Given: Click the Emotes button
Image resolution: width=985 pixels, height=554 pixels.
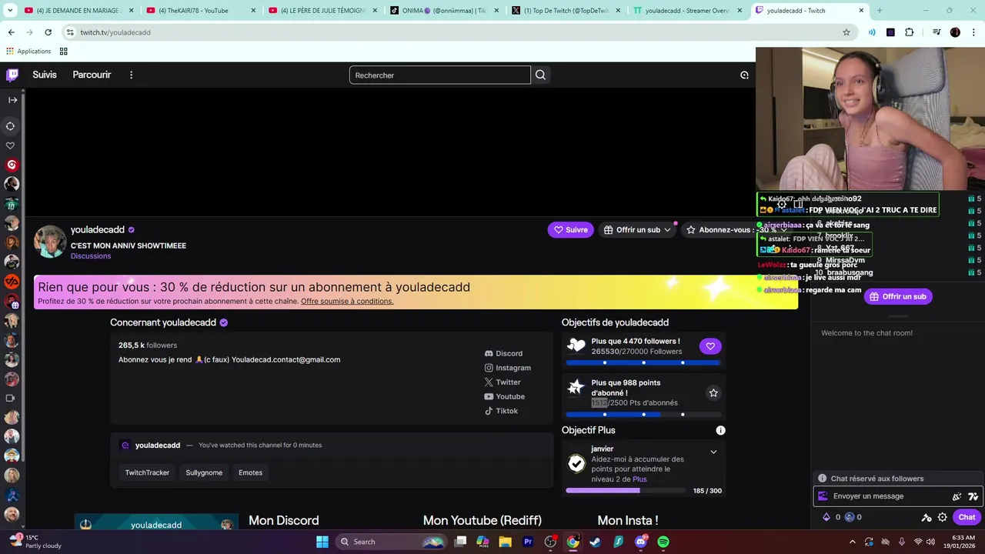Looking at the screenshot, I should tap(250, 472).
